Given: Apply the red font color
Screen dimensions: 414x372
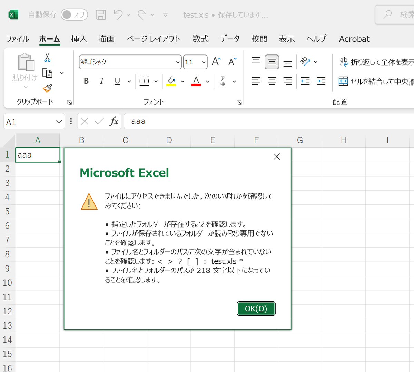Looking at the screenshot, I should 196,81.
